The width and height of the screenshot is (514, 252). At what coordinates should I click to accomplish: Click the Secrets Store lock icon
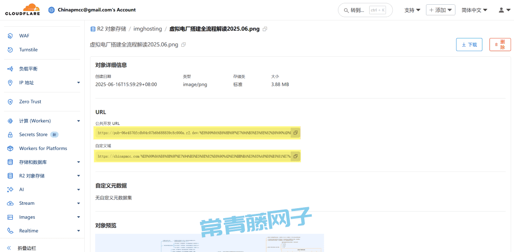(10, 134)
